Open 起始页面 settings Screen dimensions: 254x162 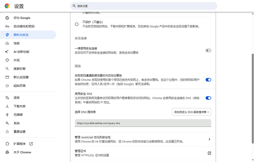coord(20,86)
